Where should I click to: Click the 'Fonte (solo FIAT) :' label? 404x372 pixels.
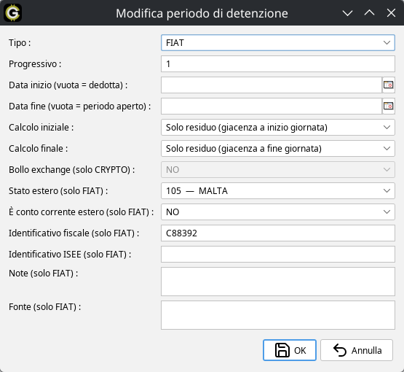[x=45, y=306]
